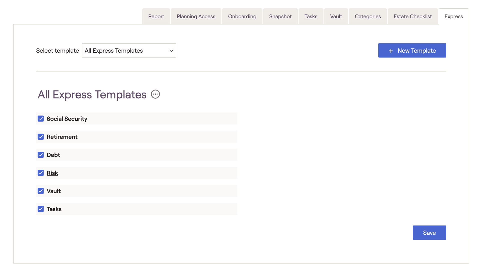The width and height of the screenshot is (480, 274).
Task: Toggle the Risk checkbox
Action: click(x=41, y=173)
